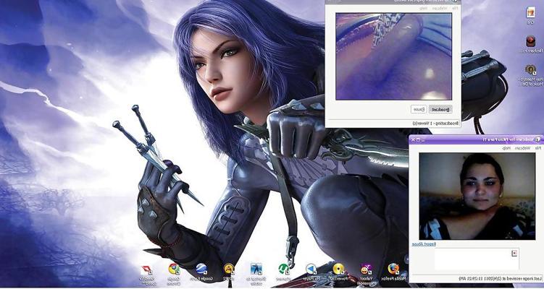Select the round red speaker desktop icon
This screenshot has height=289, width=544.
(530, 41)
